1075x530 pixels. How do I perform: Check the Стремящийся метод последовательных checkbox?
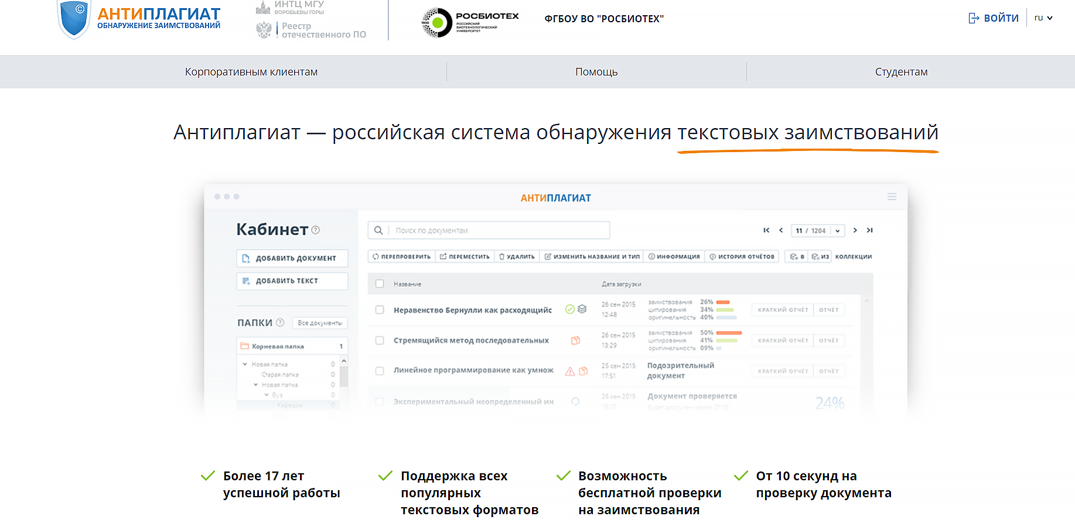click(x=380, y=340)
